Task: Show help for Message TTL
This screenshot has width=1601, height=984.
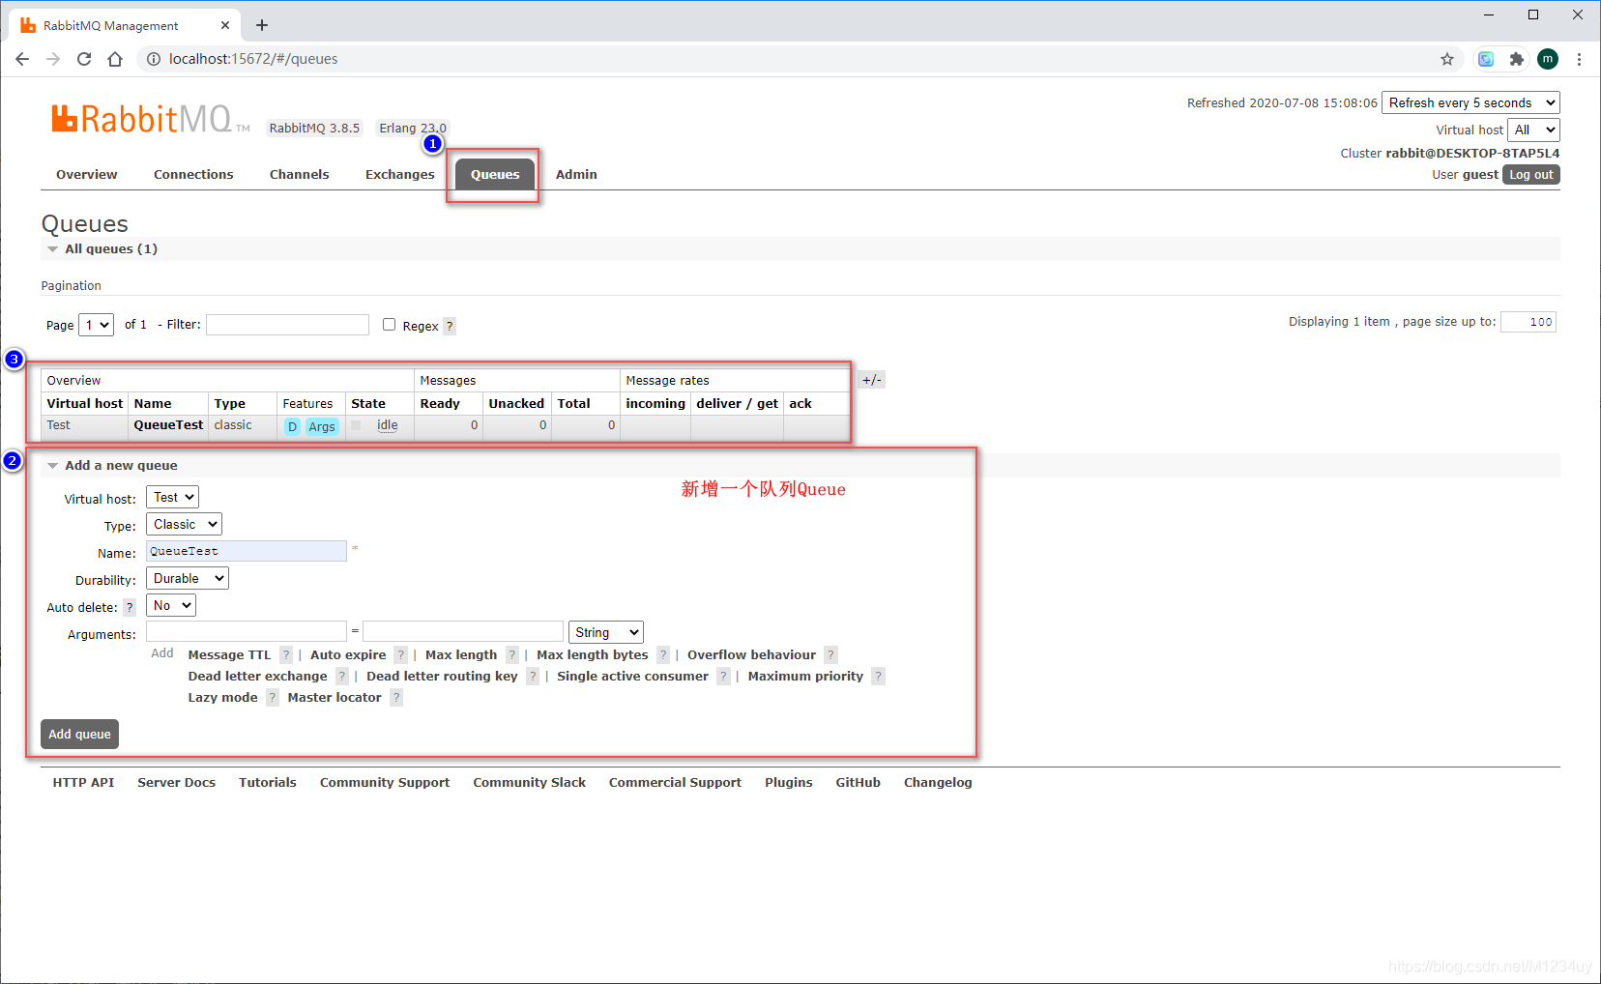Action: (286, 655)
